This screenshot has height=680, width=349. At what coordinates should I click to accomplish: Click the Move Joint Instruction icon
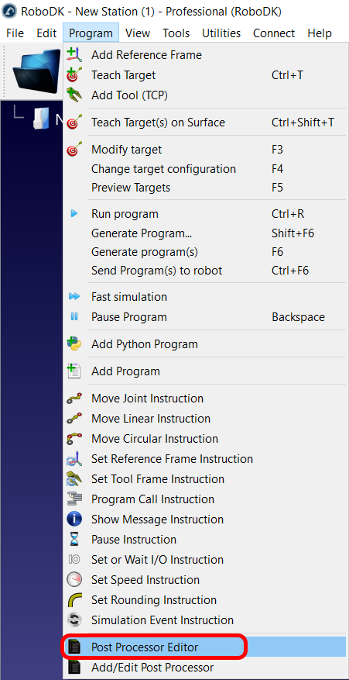click(74, 399)
